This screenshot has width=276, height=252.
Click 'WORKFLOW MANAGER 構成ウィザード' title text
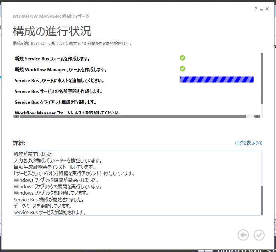point(51,16)
